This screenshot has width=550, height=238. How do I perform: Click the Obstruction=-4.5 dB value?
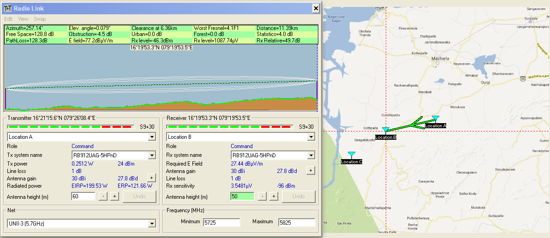tap(90, 34)
